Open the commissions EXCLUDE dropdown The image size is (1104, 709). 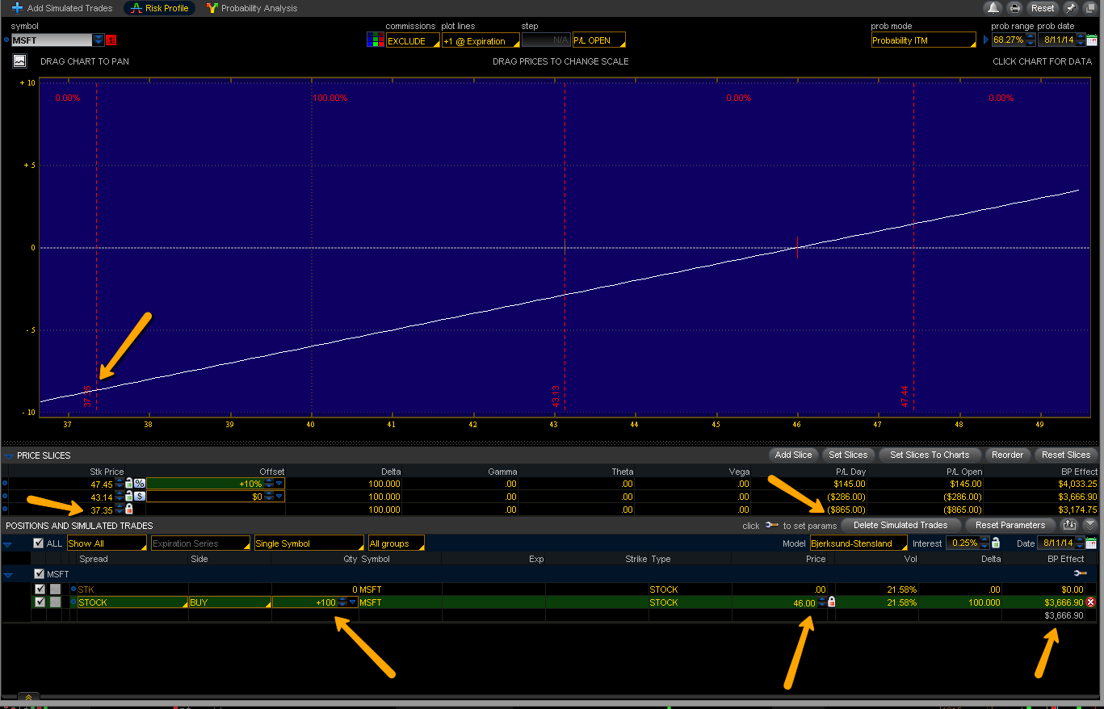[413, 41]
